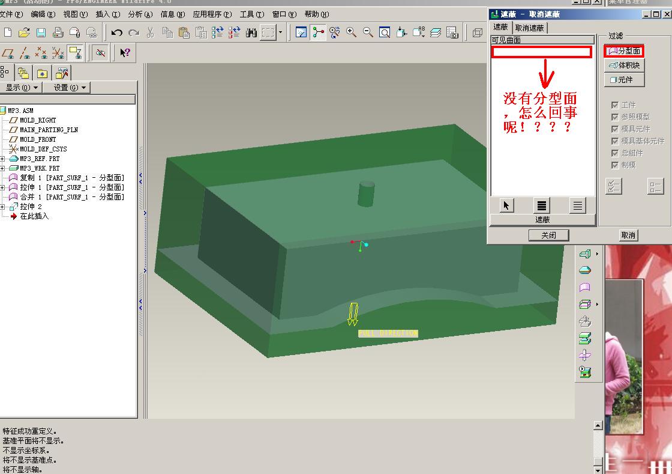This screenshot has height=474, width=672.
Task: Open the Layers icon in toolbar
Action: [436, 32]
